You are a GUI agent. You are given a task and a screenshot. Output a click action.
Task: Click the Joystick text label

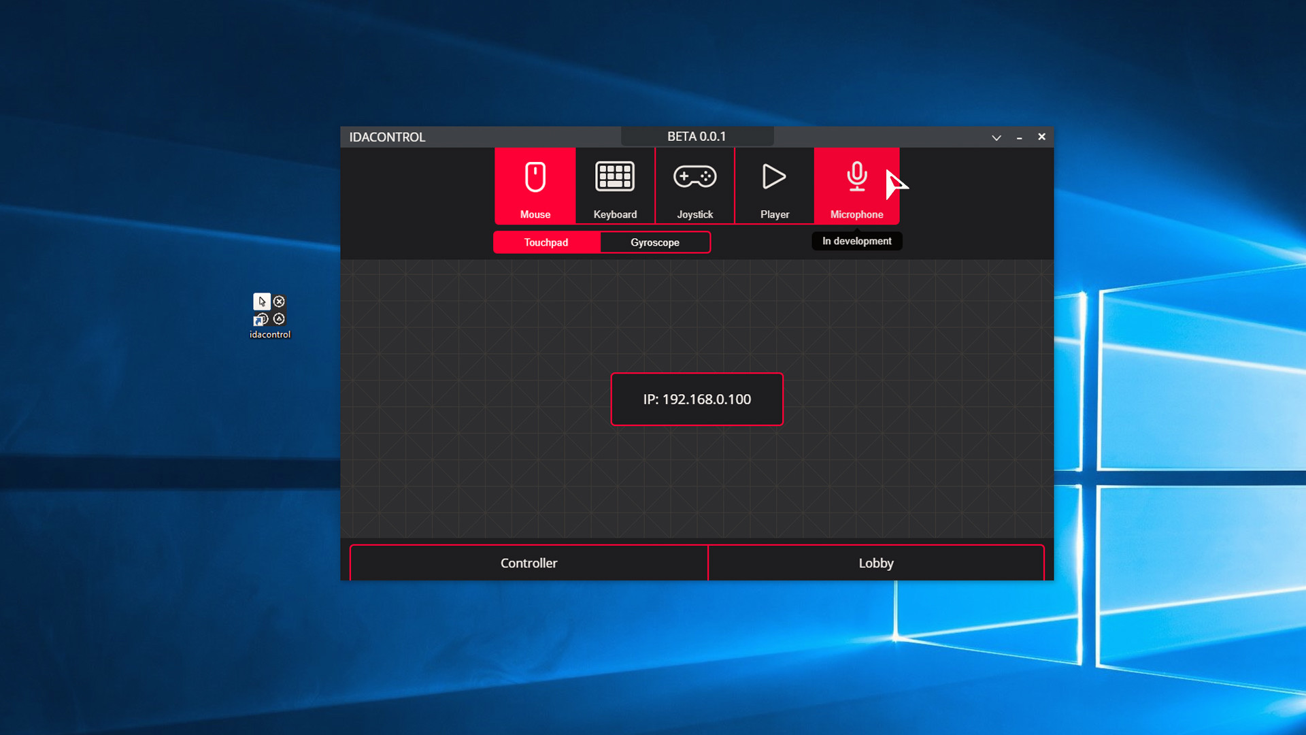694,214
